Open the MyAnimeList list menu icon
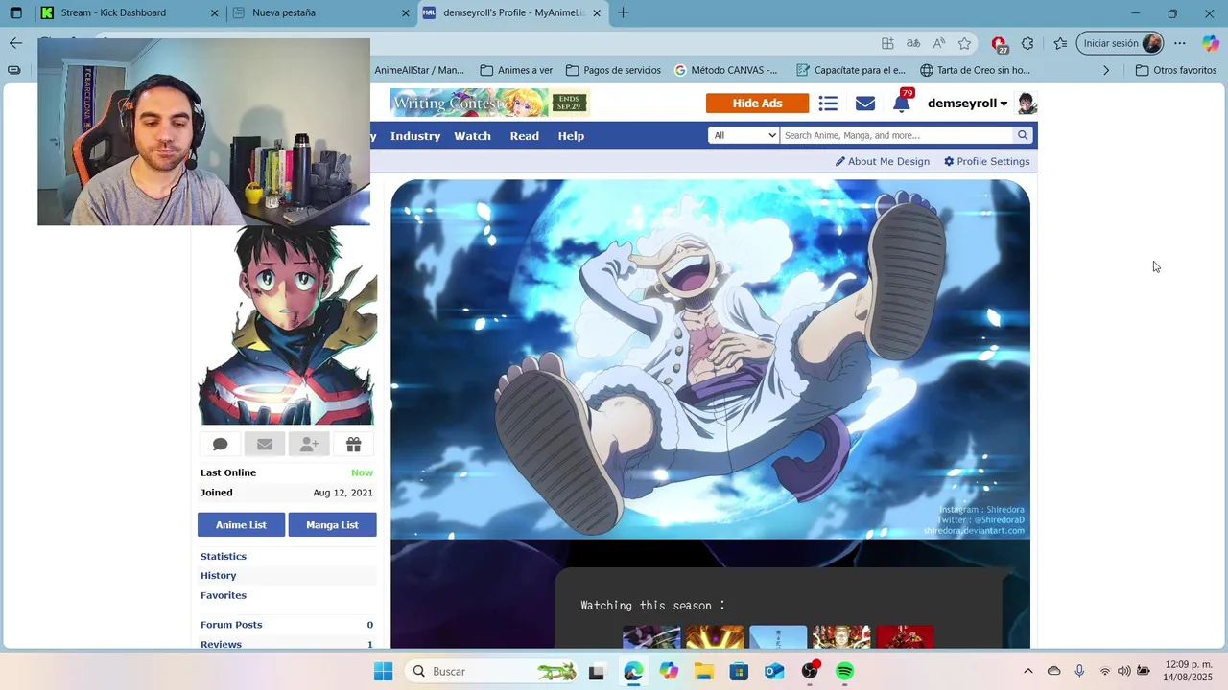The width and height of the screenshot is (1228, 690). (x=829, y=103)
